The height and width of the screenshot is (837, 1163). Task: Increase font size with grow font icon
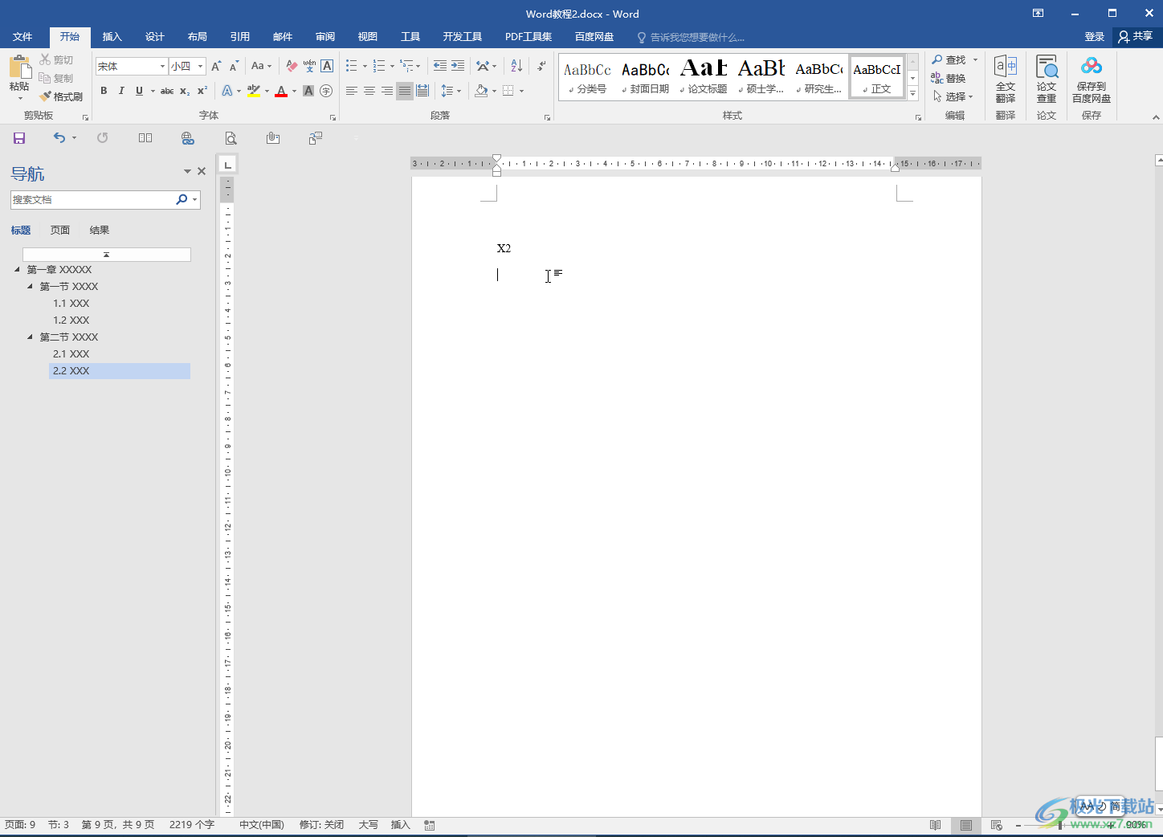click(x=216, y=66)
